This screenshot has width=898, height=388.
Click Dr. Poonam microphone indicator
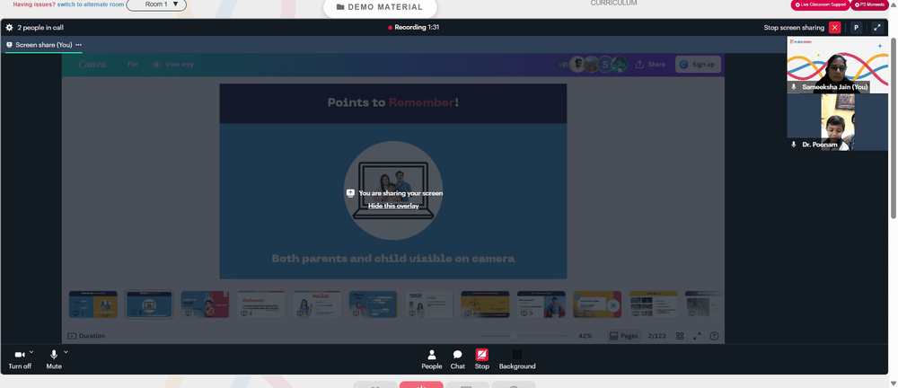(794, 145)
